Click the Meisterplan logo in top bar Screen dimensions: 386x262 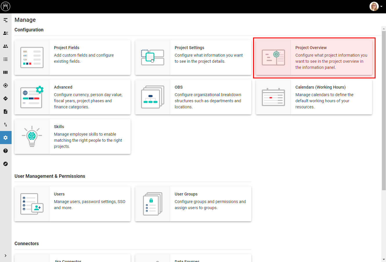pos(6,6)
